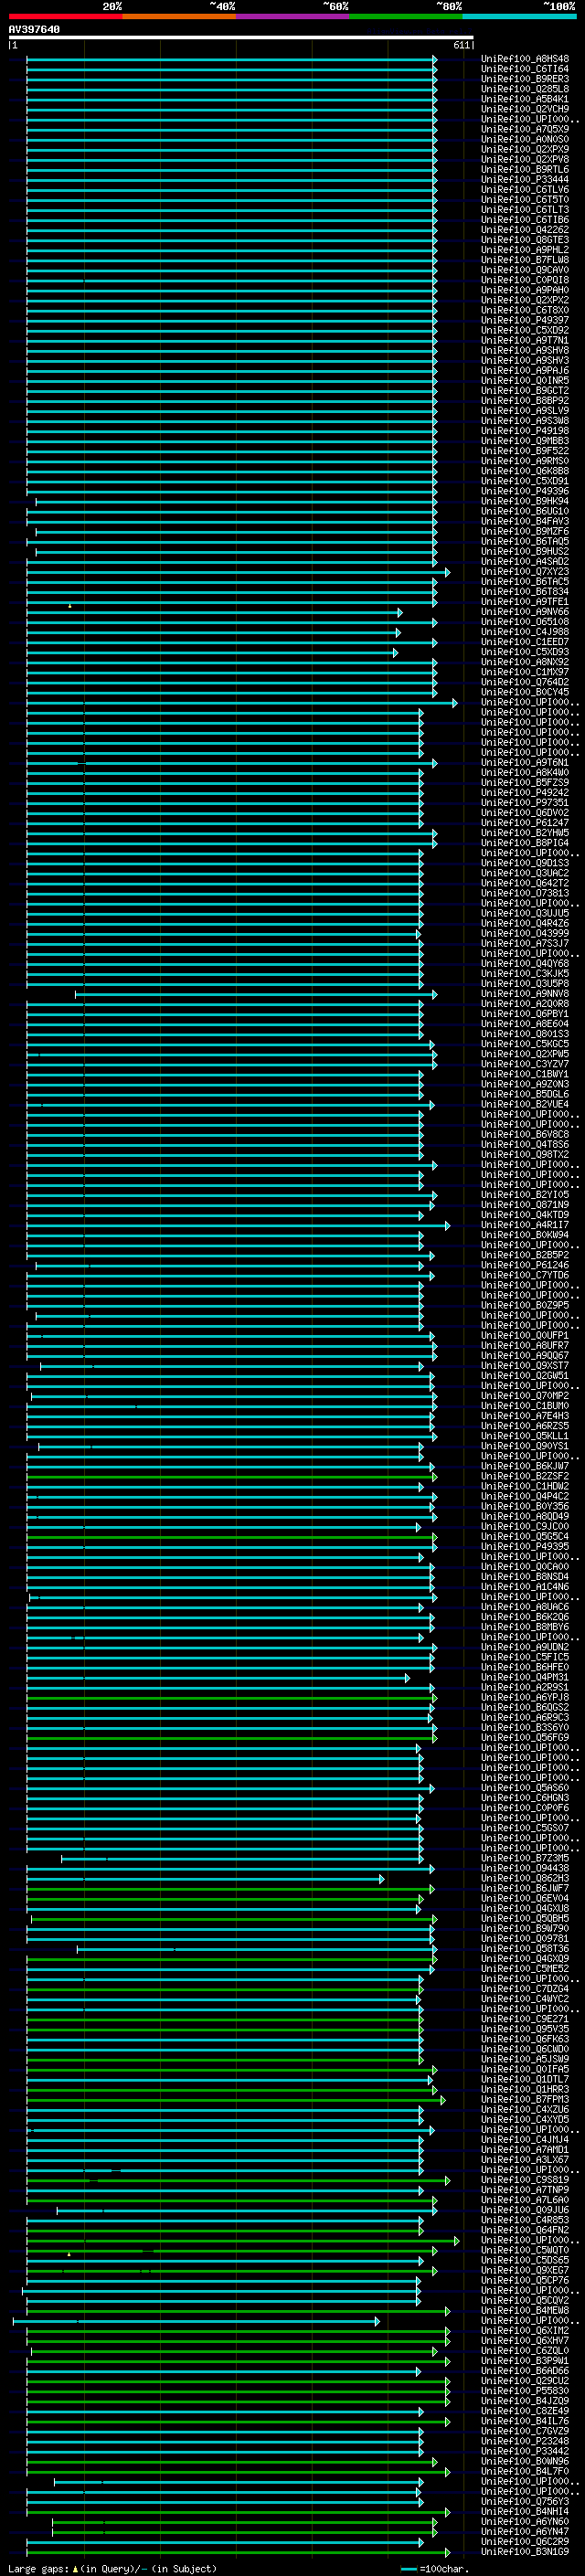585x2576 pixels.
Task: Select hit label UniRef100_A5B4K1
Action: pyautogui.click(x=525, y=99)
